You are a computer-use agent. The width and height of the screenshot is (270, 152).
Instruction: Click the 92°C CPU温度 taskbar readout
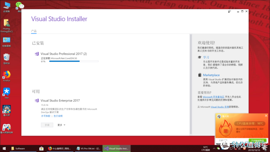[206, 148]
